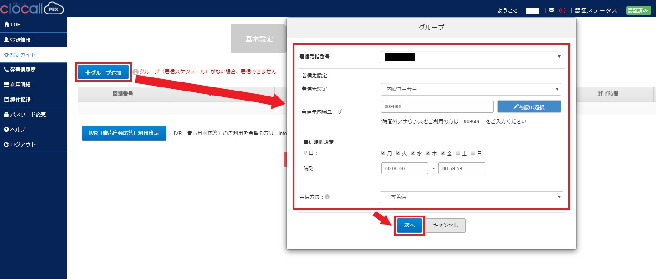Screen dimensions: 656x279
Task: Click the info icon beside 着信方法
Action: (327, 197)
